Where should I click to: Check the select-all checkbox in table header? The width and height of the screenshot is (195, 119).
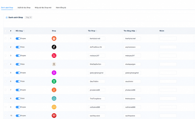[x=6, y=31]
